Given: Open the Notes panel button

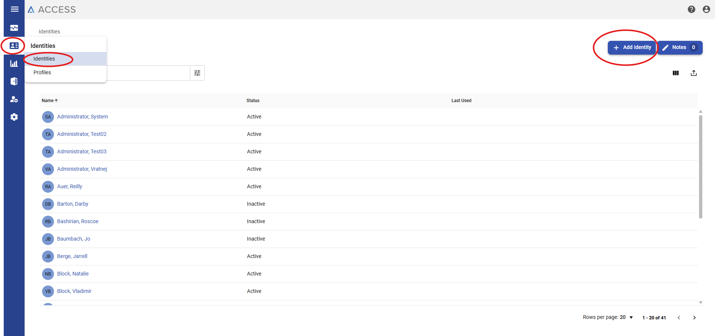Looking at the screenshot, I should coord(680,48).
